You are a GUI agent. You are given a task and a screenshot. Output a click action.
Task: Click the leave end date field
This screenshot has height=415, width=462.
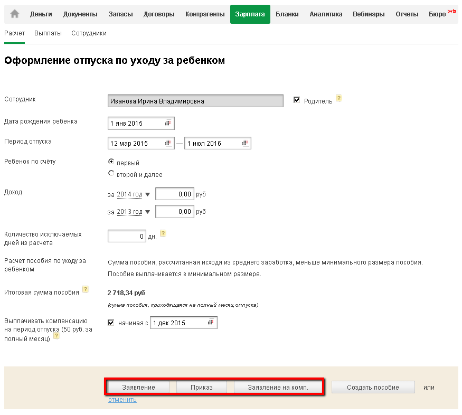click(218, 143)
